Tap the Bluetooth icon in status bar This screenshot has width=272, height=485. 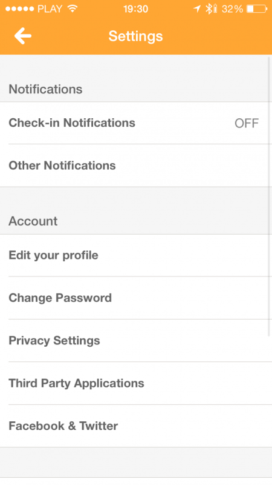tap(209, 8)
